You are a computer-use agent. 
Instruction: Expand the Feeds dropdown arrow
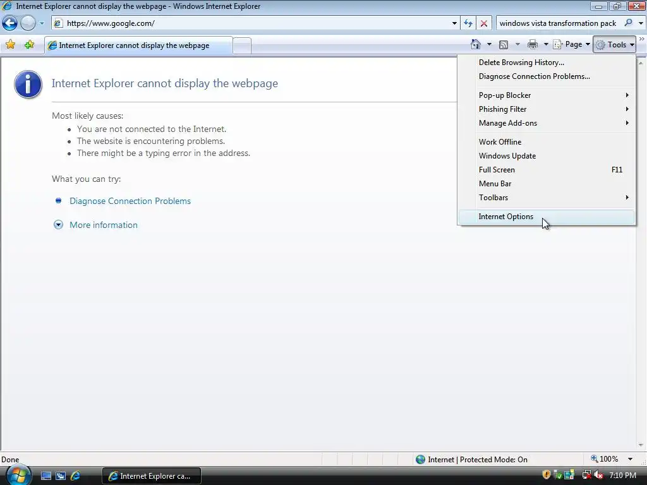[517, 44]
